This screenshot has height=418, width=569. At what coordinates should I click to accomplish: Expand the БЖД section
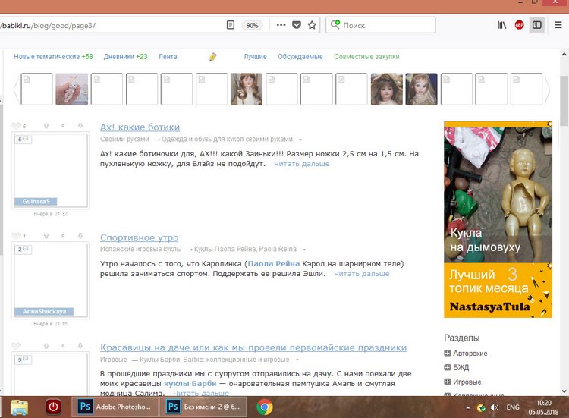pyautogui.click(x=448, y=368)
